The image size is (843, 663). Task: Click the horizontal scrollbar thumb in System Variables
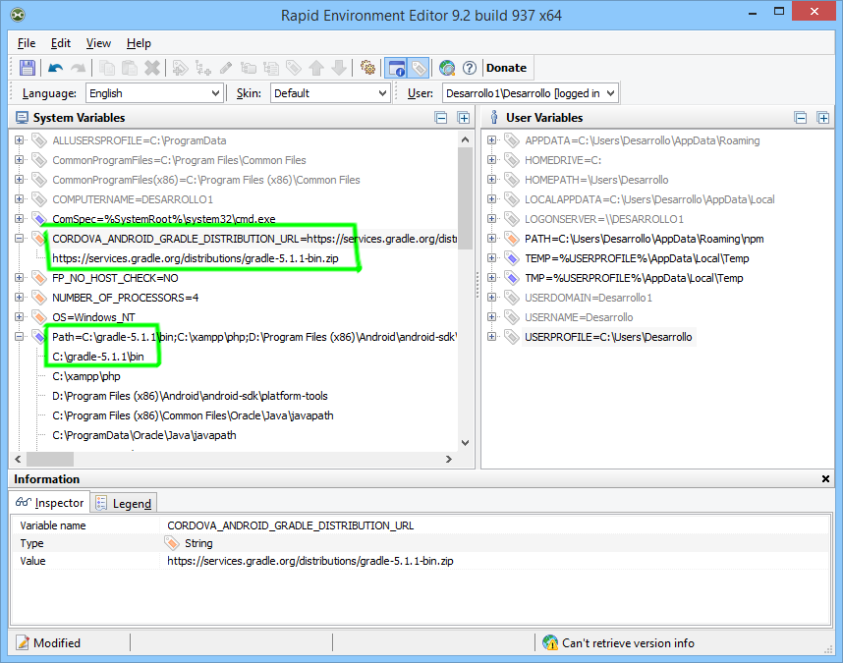50,460
